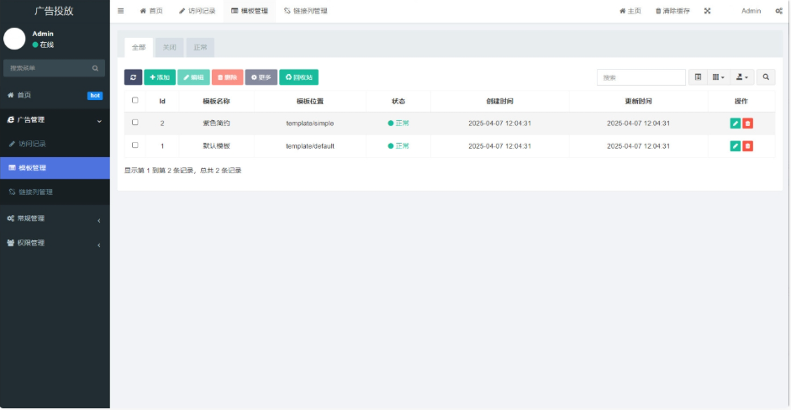Viewport: 791px width, 410px height.
Task: Tick the checkbox for 默认模板 row
Action: point(135,145)
